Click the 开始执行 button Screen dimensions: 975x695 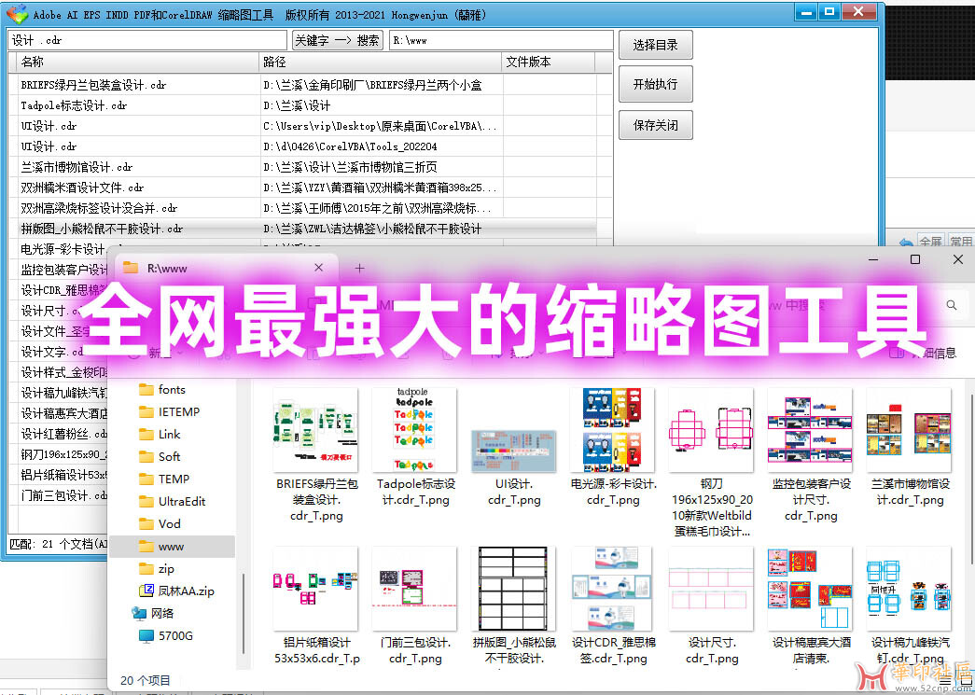pos(655,85)
